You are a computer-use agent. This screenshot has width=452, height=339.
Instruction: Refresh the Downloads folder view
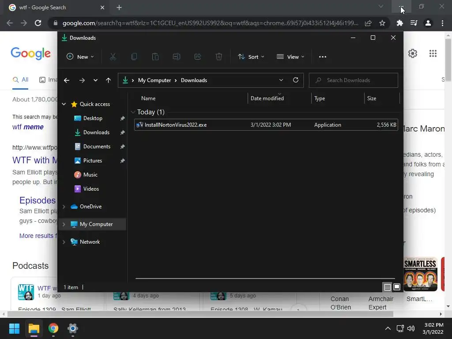(x=296, y=80)
